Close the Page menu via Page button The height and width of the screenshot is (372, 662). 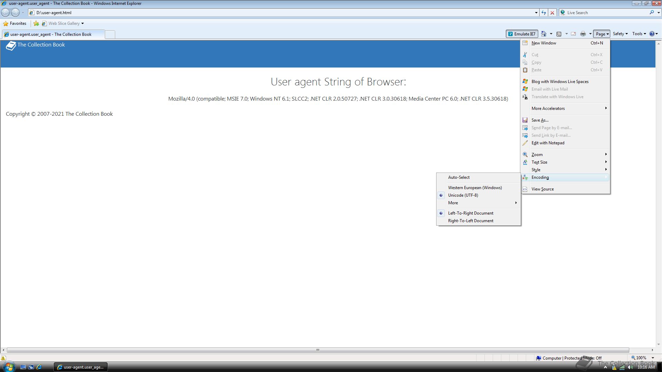602,34
